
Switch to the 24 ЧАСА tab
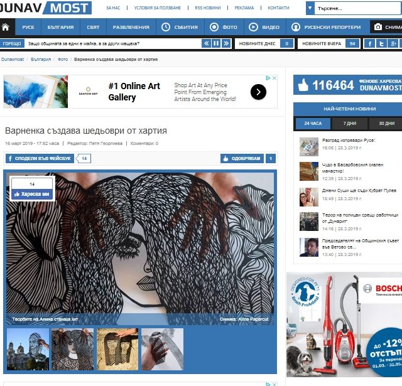click(x=313, y=123)
